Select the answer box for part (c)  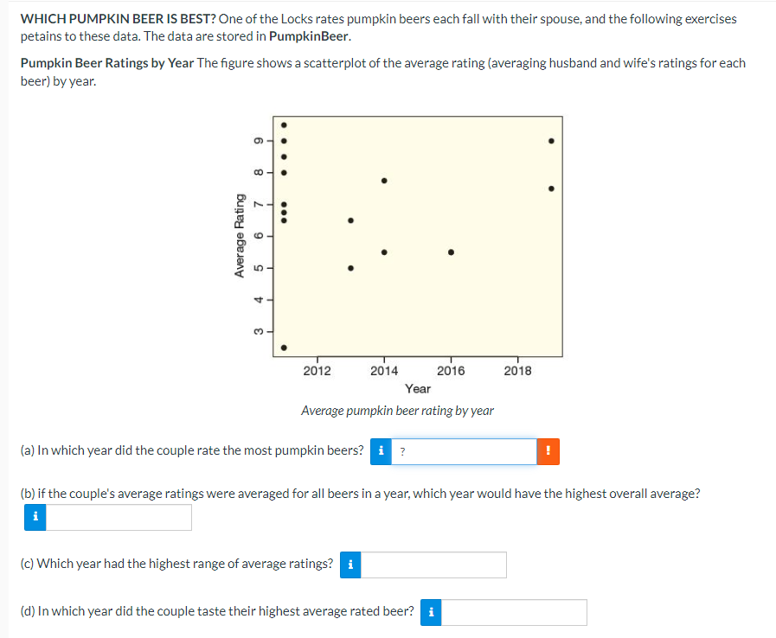[433, 565]
